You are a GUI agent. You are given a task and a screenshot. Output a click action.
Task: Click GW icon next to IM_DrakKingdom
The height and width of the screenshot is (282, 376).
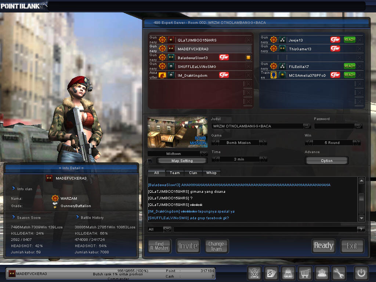pos(224,75)
